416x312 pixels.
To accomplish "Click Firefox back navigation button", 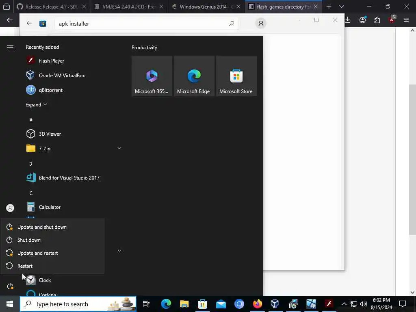I will [x=10, y=20].
